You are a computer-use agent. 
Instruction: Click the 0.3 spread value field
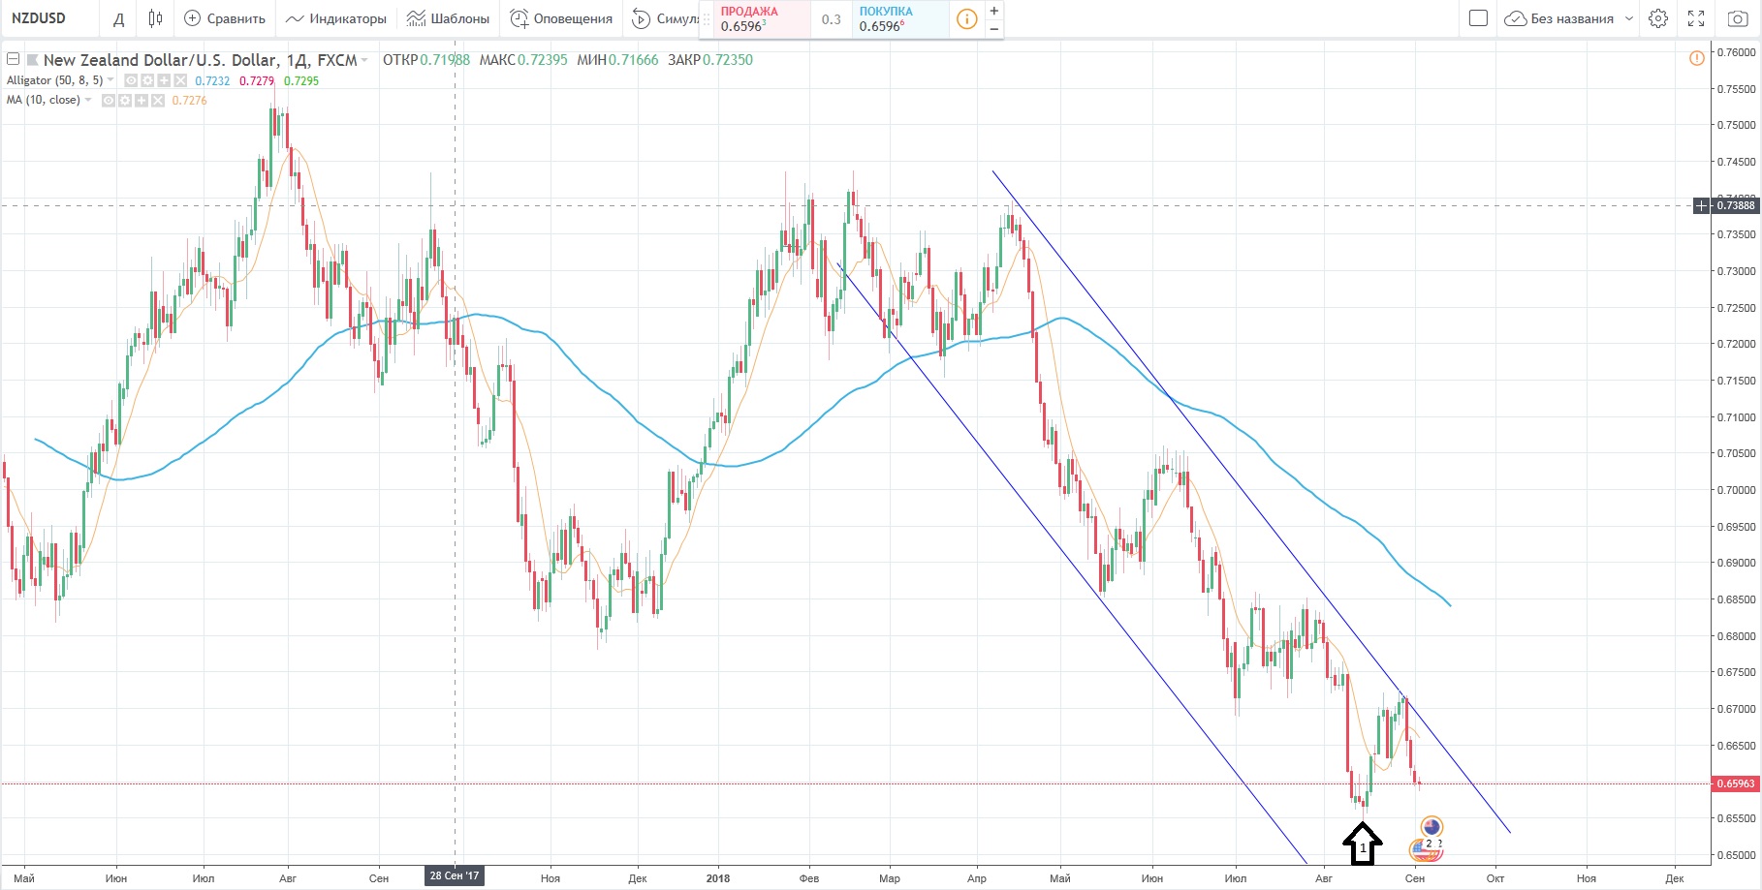[832, 19]
